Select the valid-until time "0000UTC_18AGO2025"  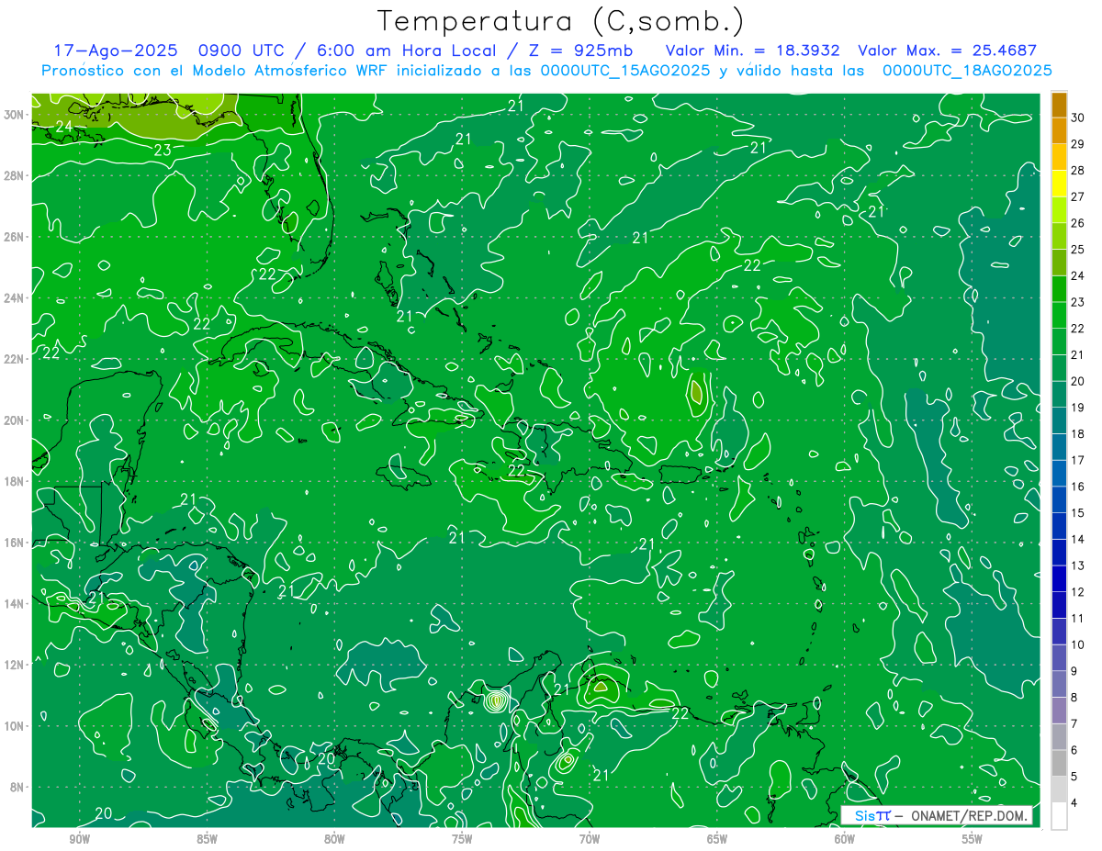tap(967, 70)
